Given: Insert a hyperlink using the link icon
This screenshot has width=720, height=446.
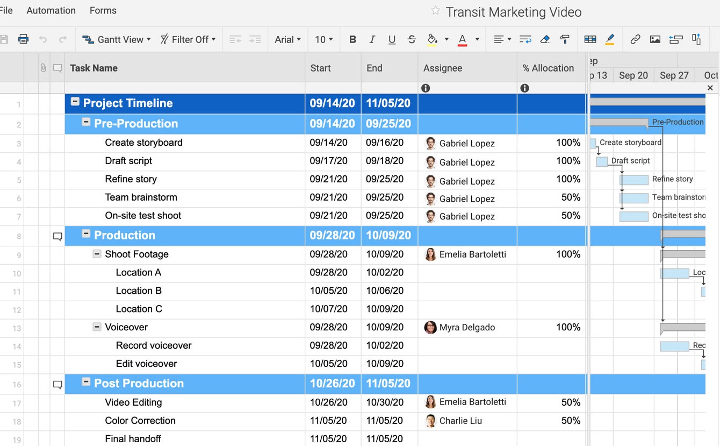Looking at the screenshot, I should tap(635, 39).
